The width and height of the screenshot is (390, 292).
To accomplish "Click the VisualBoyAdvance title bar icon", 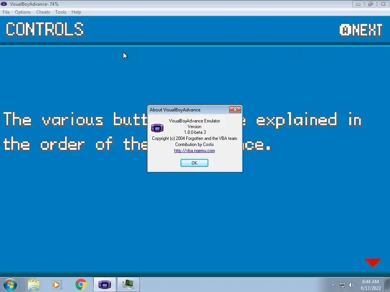I will click(4, 4).
